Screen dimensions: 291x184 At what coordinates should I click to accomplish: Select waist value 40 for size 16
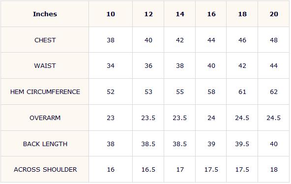click(x=211, y=66)
